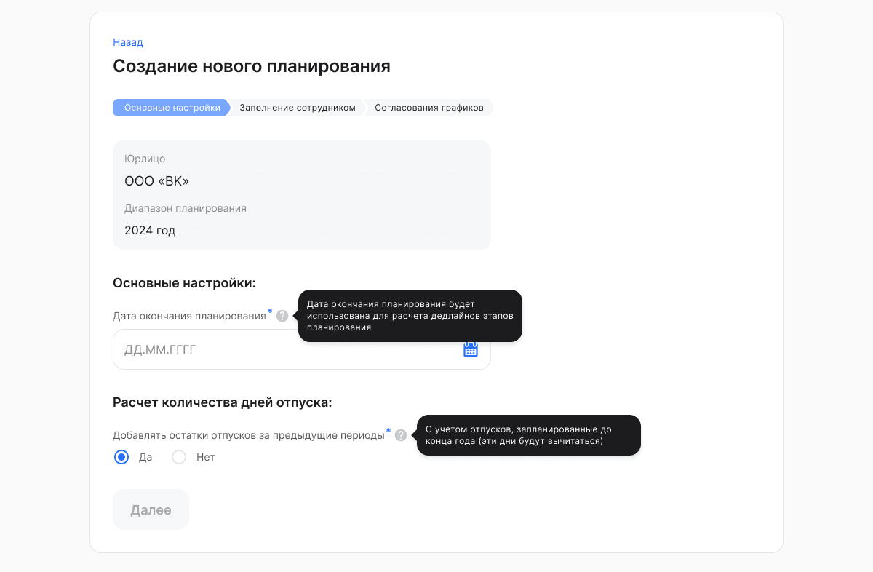Click the "Юрлицо" value ООО «ВК»
The image size is (873, 572).
156,181
